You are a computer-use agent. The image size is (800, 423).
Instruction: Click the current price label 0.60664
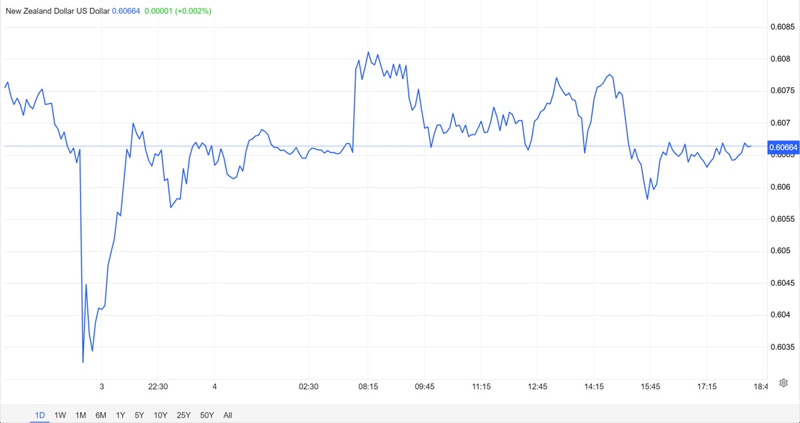[x=126, y=11]
